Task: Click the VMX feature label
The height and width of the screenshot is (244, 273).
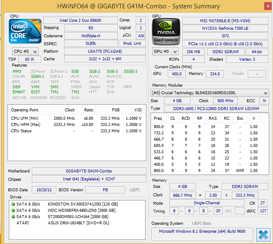Action: pyautogui.click(x=35, y=87)
